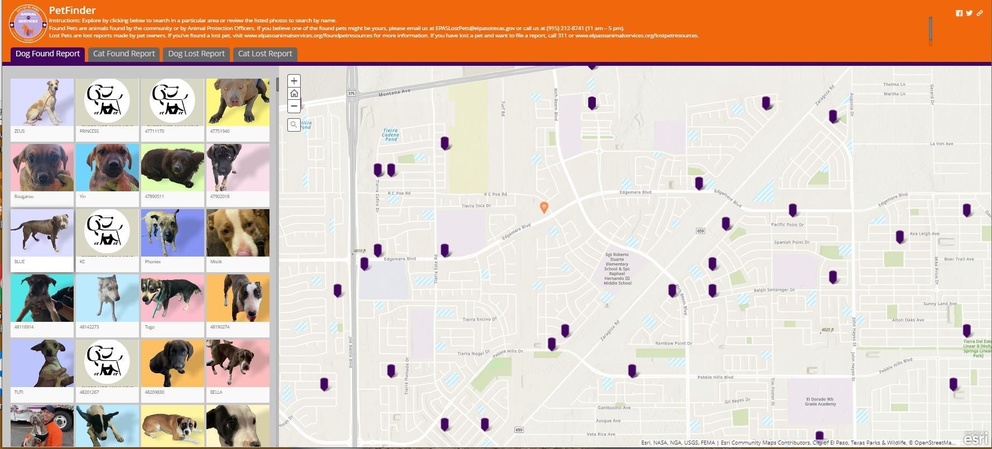This screenshot has width=992, height=449.
Task: Select Phoniex dog photo
Action: [172, 233]
